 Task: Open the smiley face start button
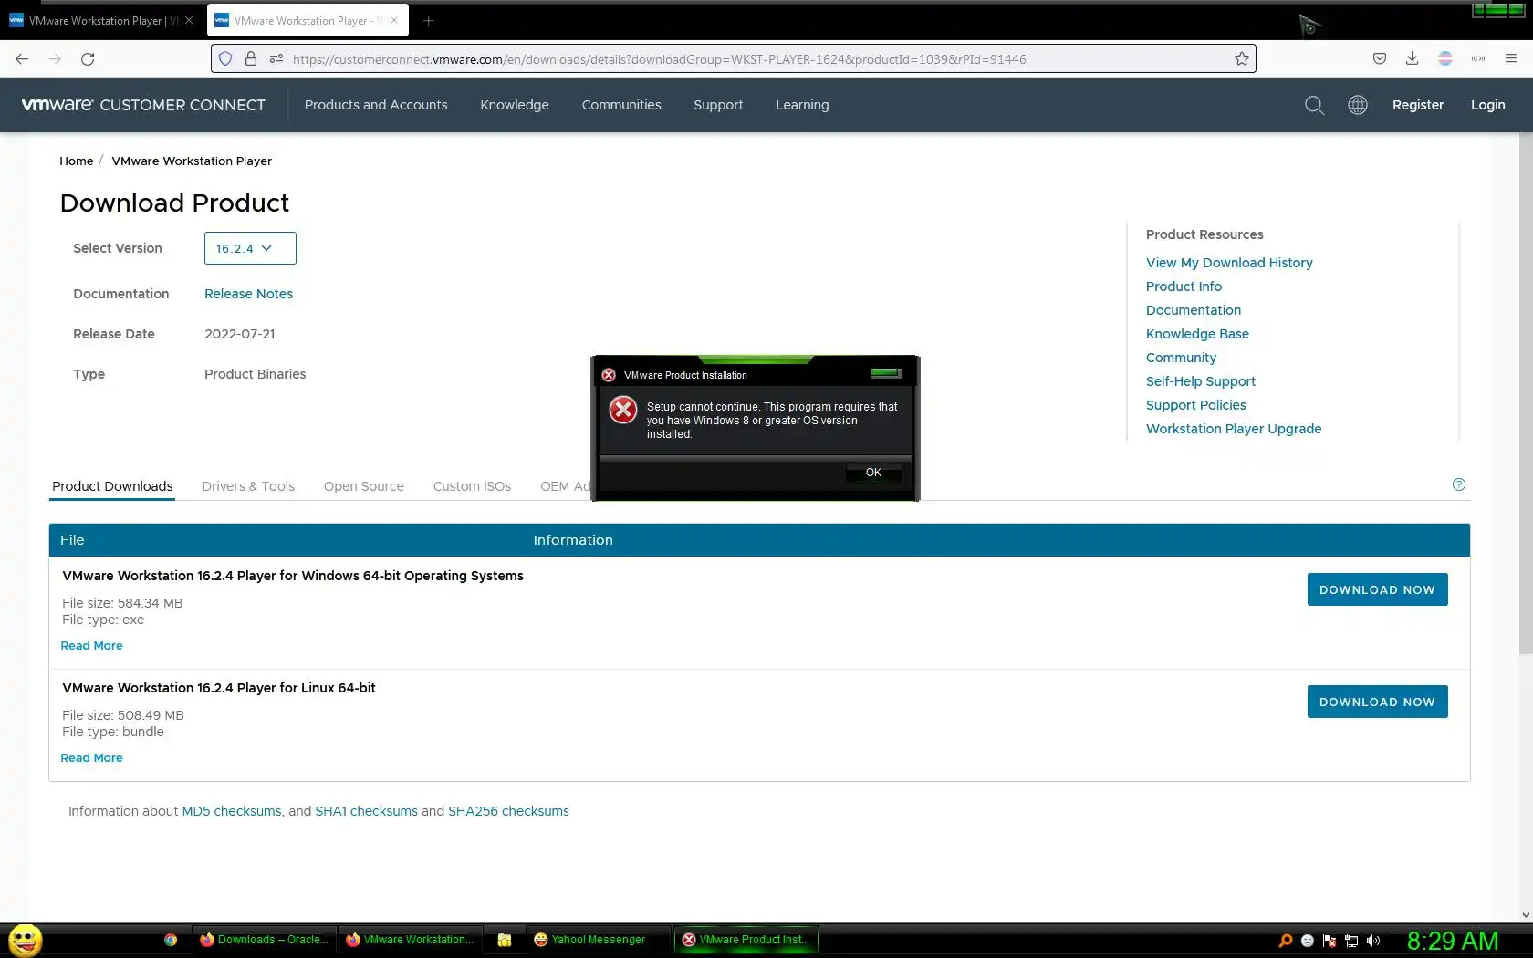pyautogui.click(x=25, y=940)
